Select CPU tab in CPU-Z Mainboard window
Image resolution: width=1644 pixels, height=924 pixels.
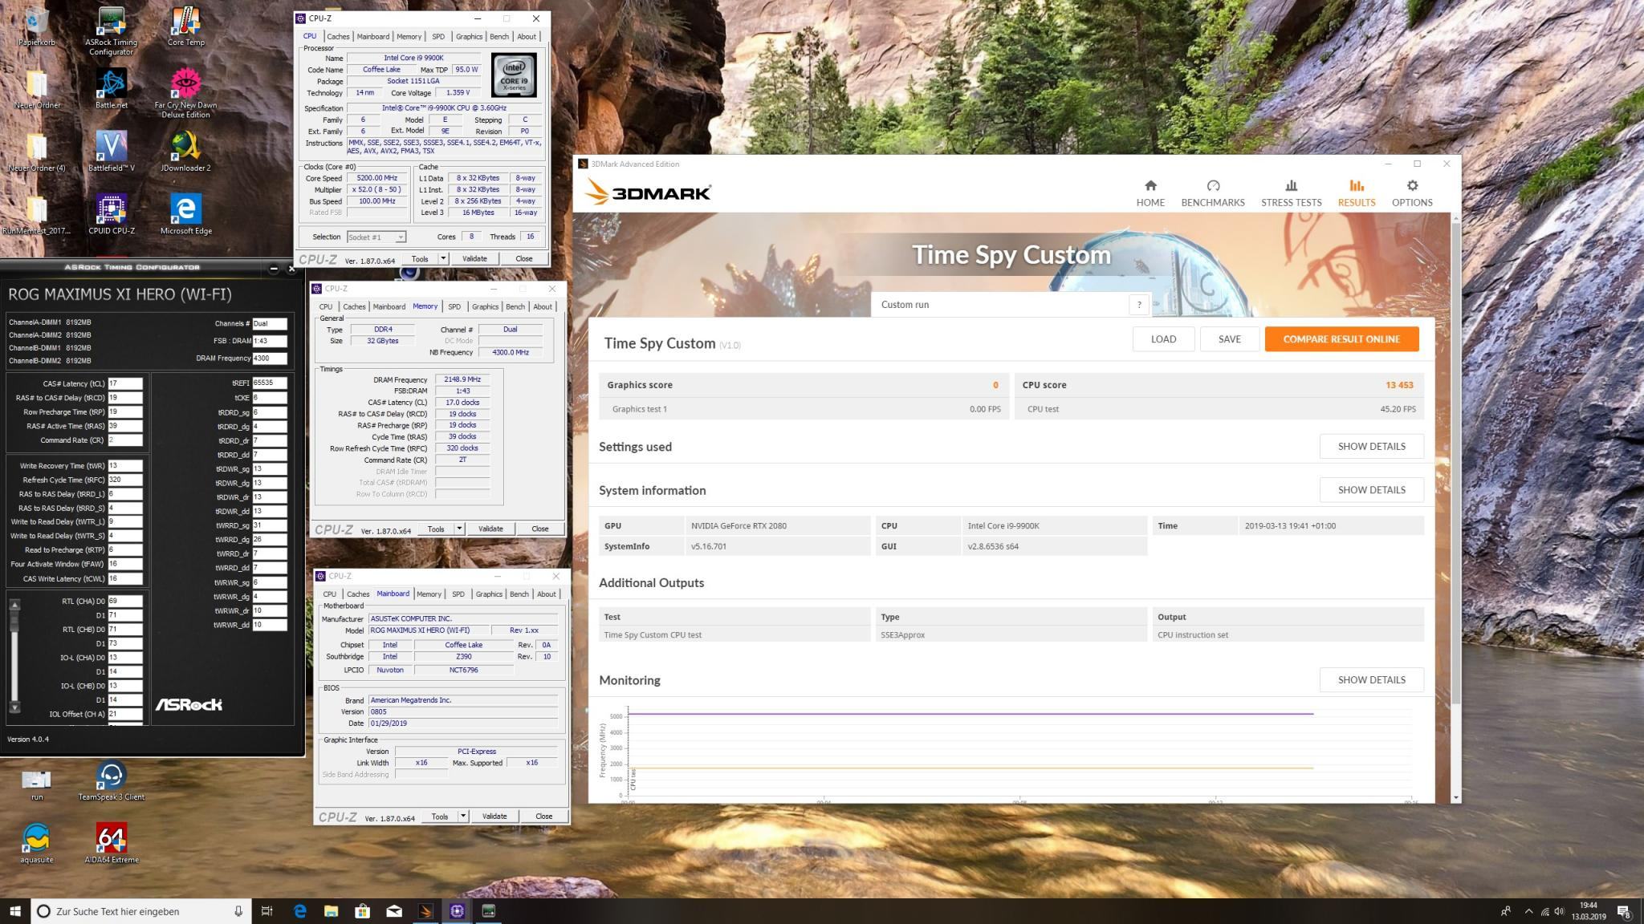329,594
